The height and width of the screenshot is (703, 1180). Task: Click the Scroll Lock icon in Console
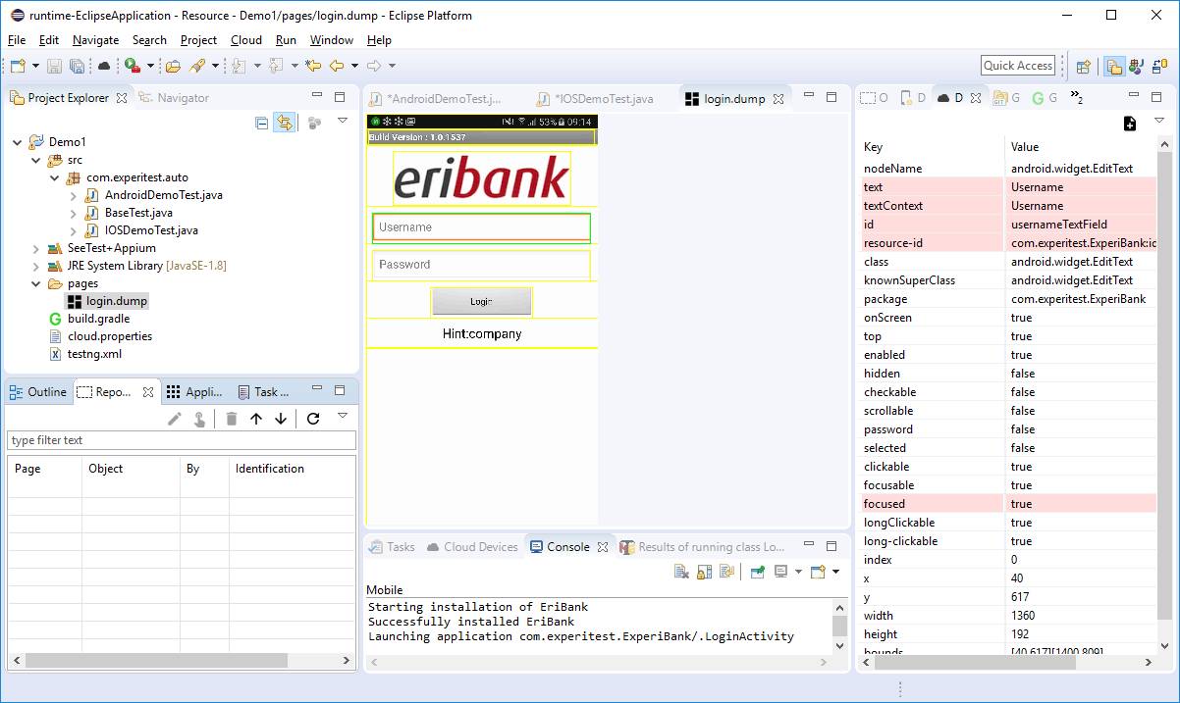click(704, 572)
